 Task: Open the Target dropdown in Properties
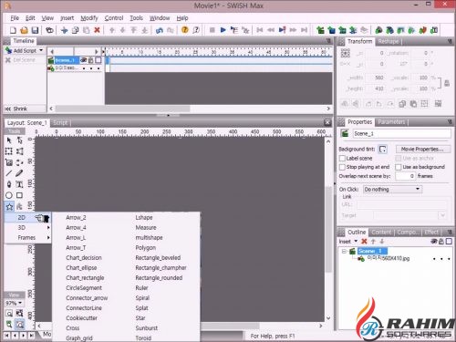[x=442, y=215]
